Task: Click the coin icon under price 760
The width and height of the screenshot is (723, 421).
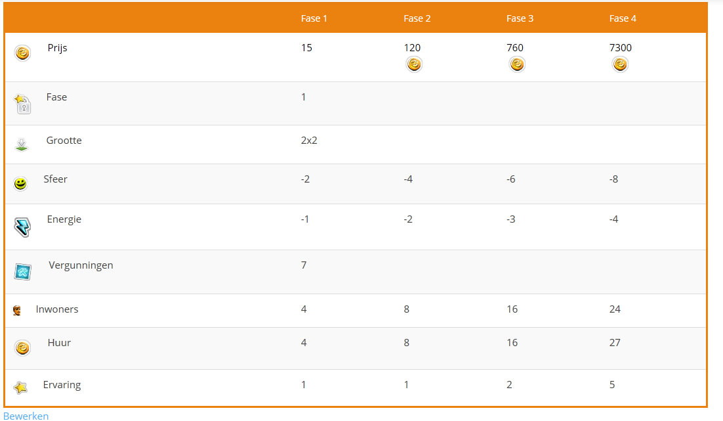Action: (x=517, y=64)
